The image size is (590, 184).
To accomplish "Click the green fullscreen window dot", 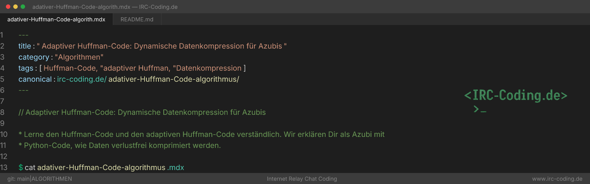I will point(23,7).
